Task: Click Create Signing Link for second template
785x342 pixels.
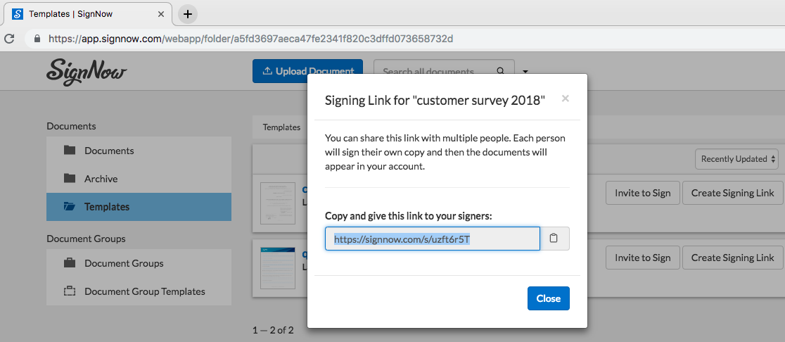Action: point(732,258)
